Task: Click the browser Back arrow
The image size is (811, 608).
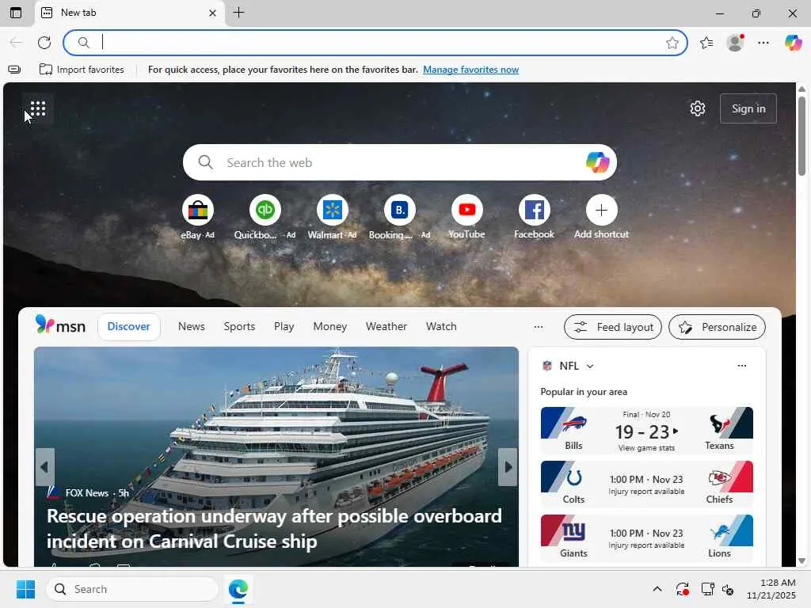Action: [16, 43]
